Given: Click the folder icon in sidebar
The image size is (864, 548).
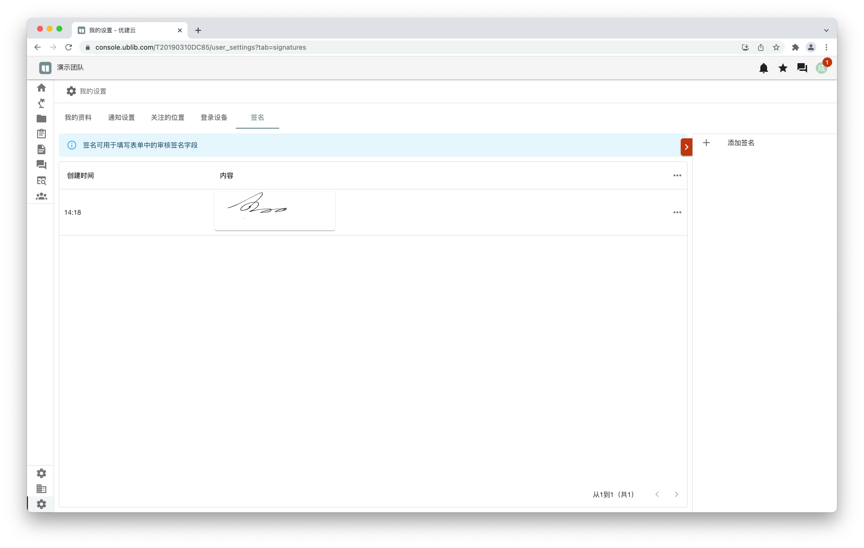Looking at the screenshot, I should [41, 119].
